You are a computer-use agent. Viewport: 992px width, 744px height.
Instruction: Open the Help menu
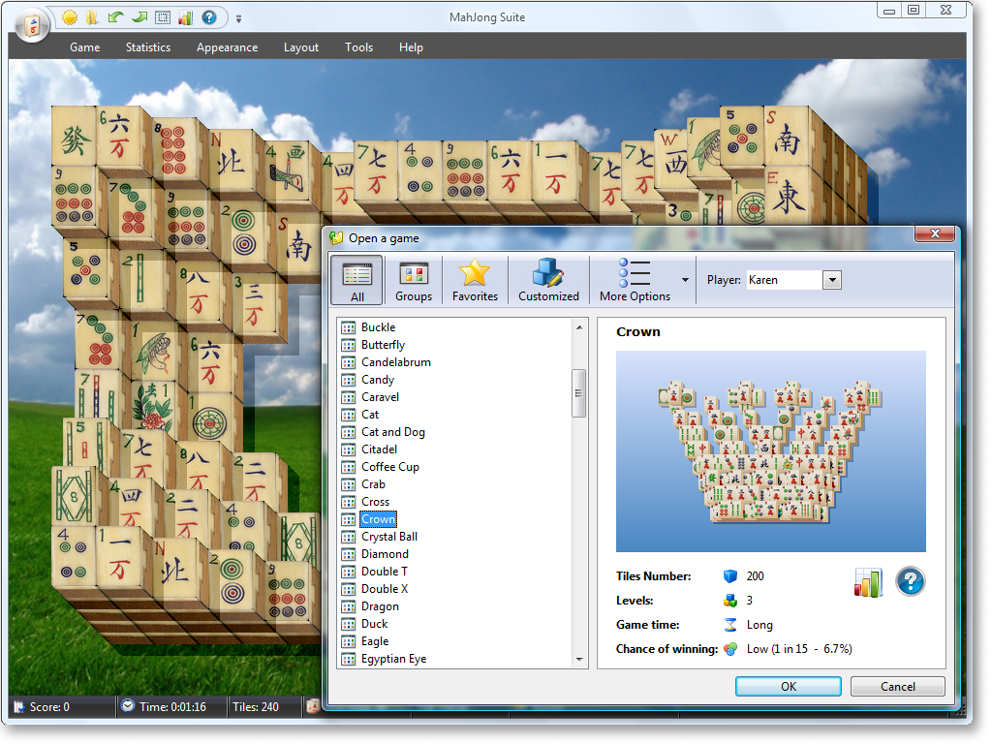click(x=411, y=47)
